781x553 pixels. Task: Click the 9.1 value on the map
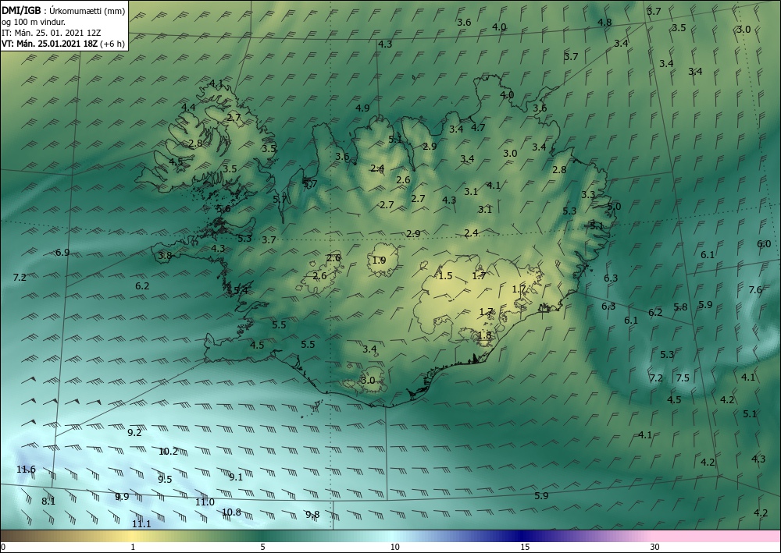(236, 477)
